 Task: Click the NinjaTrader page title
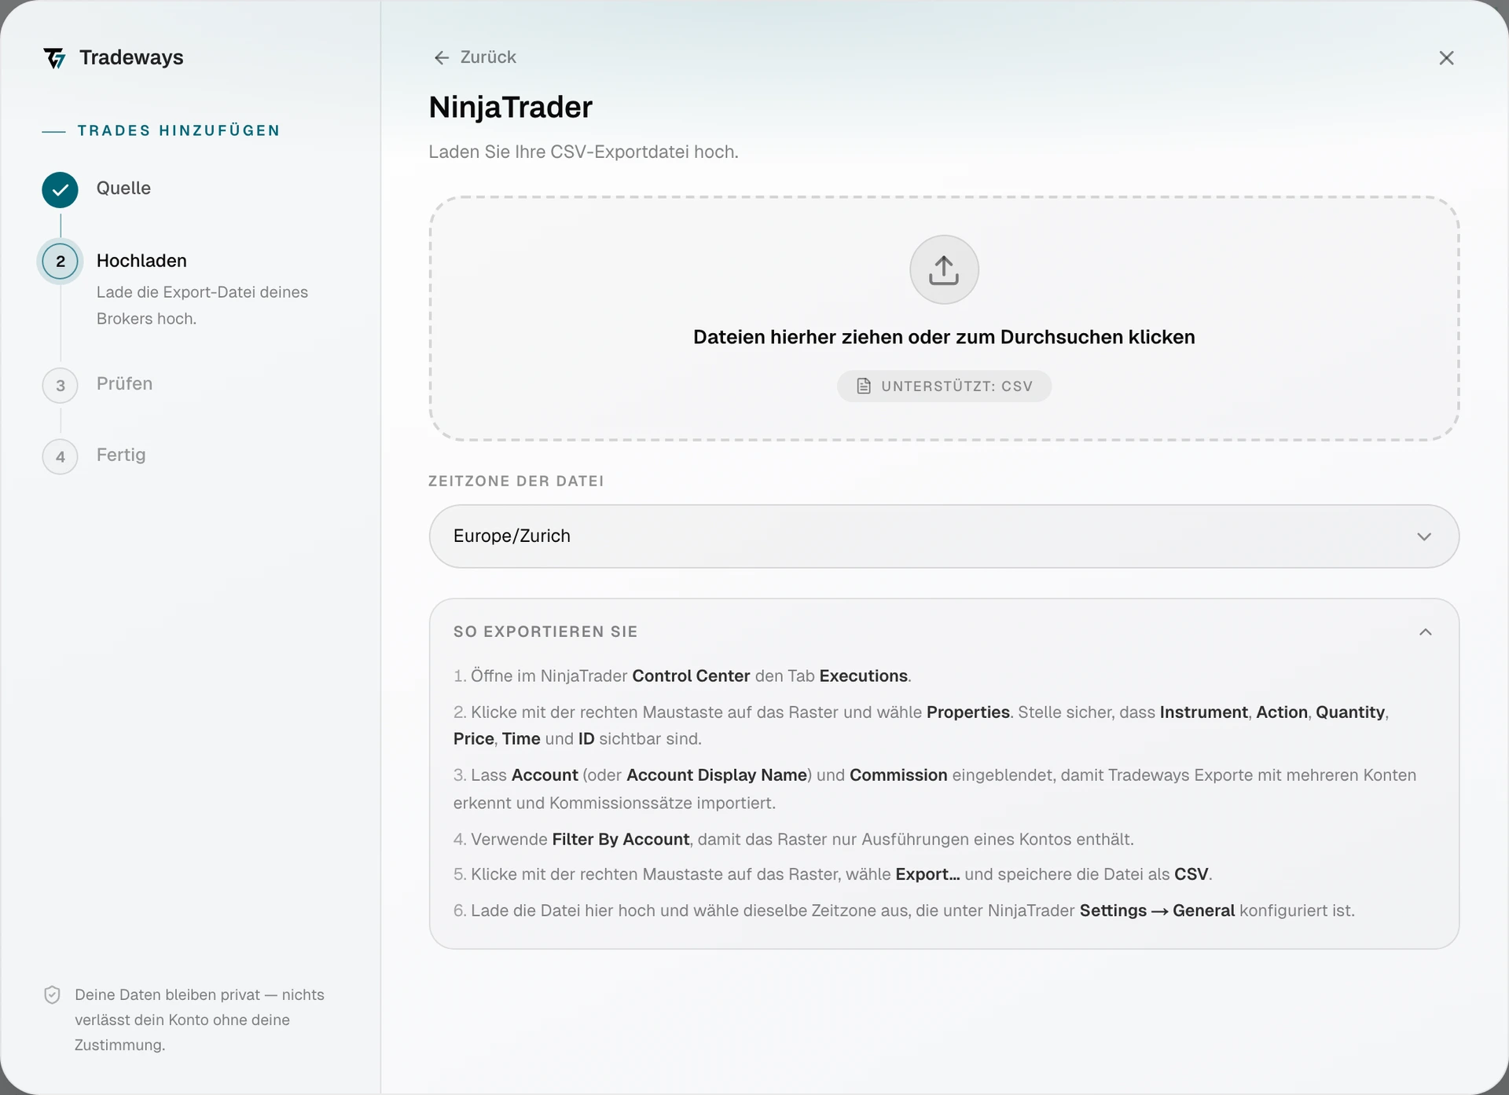pyautogui.click(x=511, y=108)
